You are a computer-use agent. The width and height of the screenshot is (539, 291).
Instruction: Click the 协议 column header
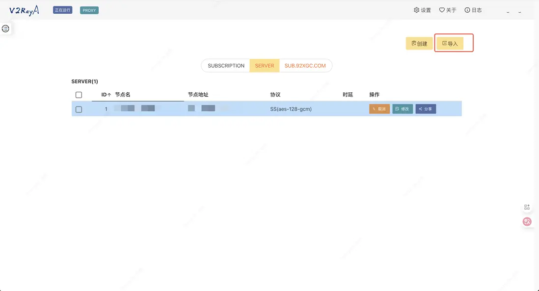pyautogui.click(x=275, y=95)
